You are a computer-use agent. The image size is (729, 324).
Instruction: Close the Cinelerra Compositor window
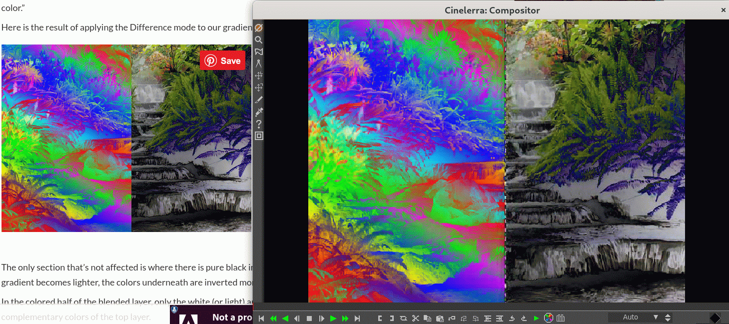coord(723,10)
